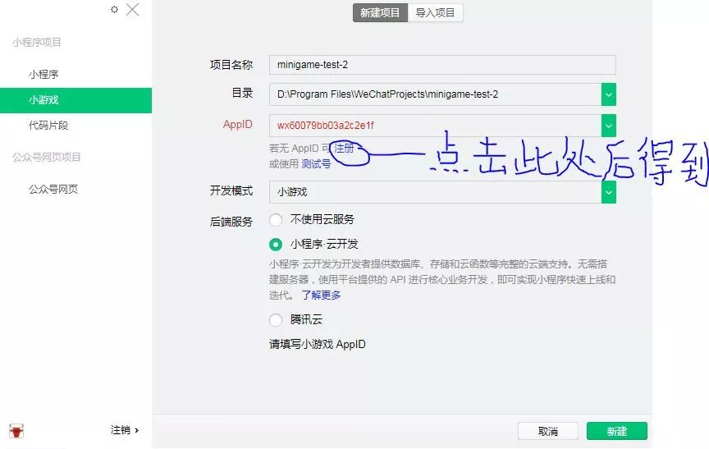Open settings via the gear icon

[114, 9]
